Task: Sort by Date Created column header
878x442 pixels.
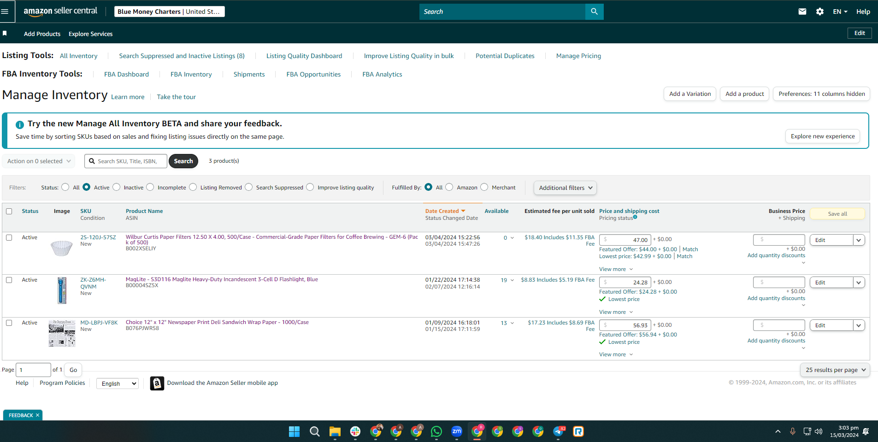Action: click(x=445, y=211)
